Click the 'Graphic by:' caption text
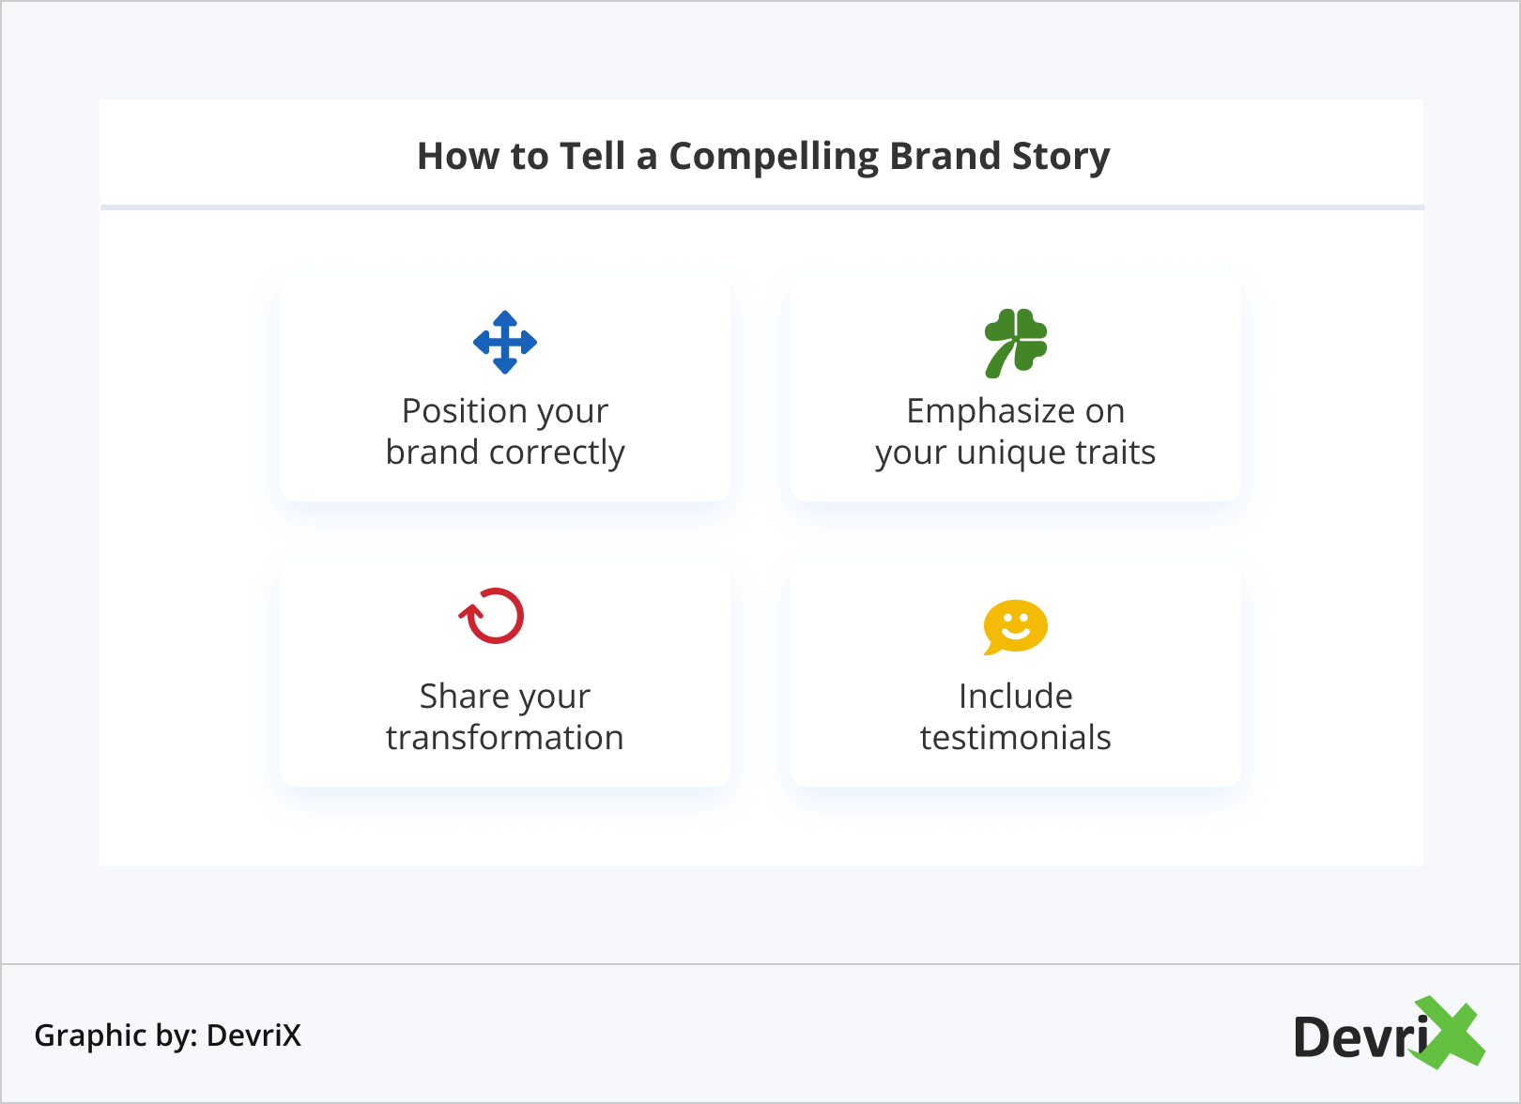1521x1104 pixels. coord(115,1035)
